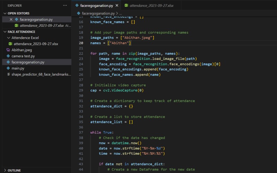Click the breadcrumb ellipsis after faceregoganation.py
Viewport: 277px width, 173px height.
coord(121,13)
